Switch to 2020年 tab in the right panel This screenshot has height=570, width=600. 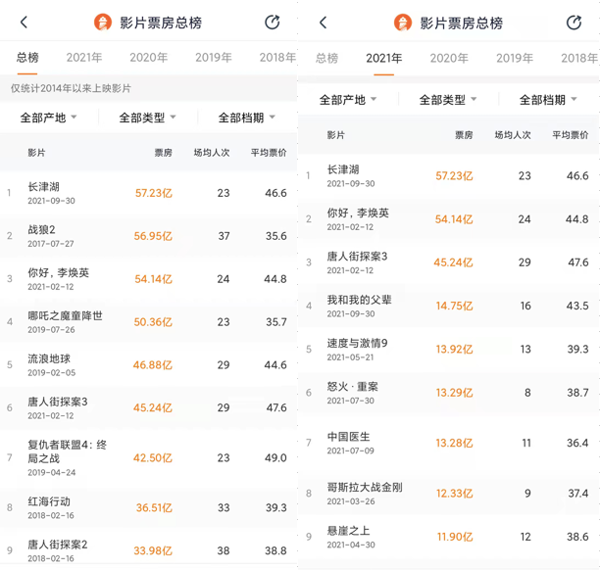point(449,58)
